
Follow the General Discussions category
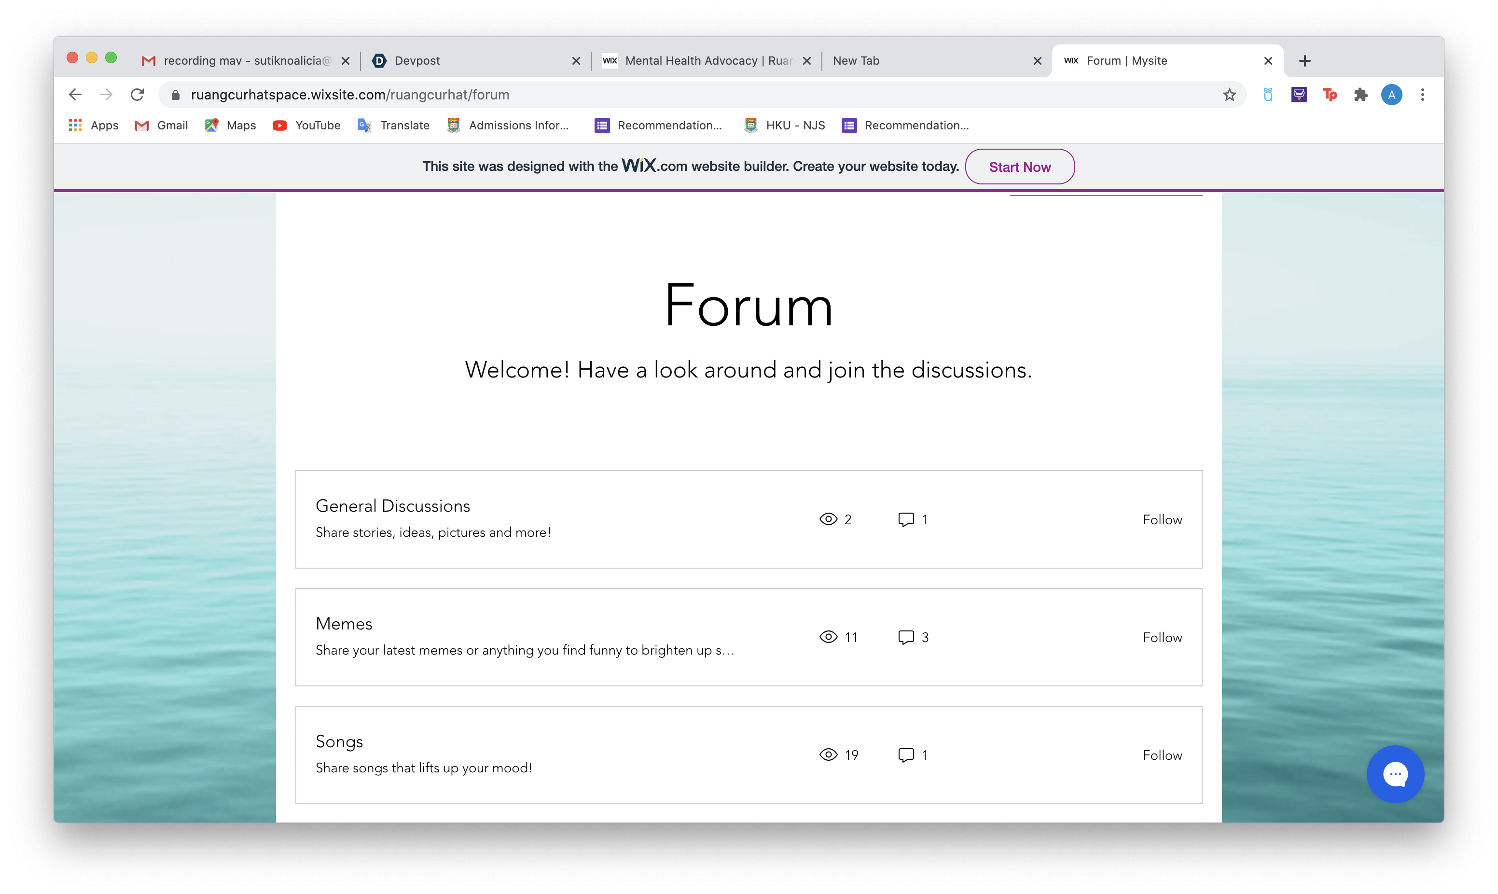[1162, 519]
